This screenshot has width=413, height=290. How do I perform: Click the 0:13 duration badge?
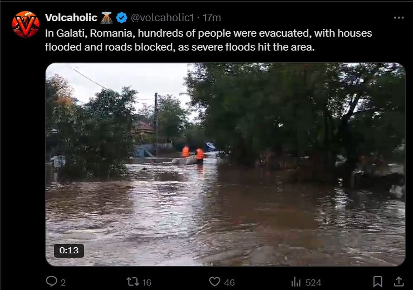(x=69, y=251)
